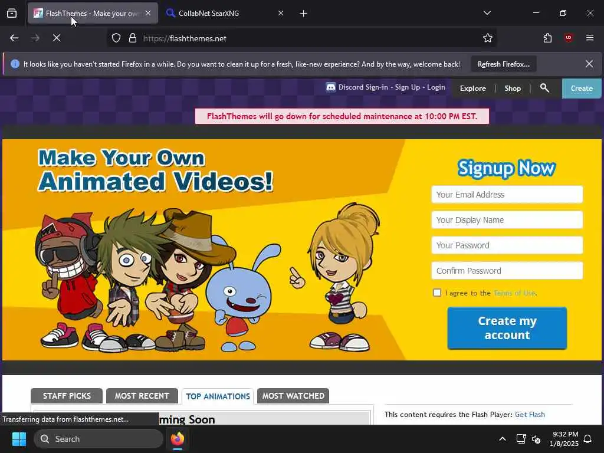Viewport: 604px width, 453px height.
Task: Click Firefox icon in taskbar
Action: tap(177, 439)
